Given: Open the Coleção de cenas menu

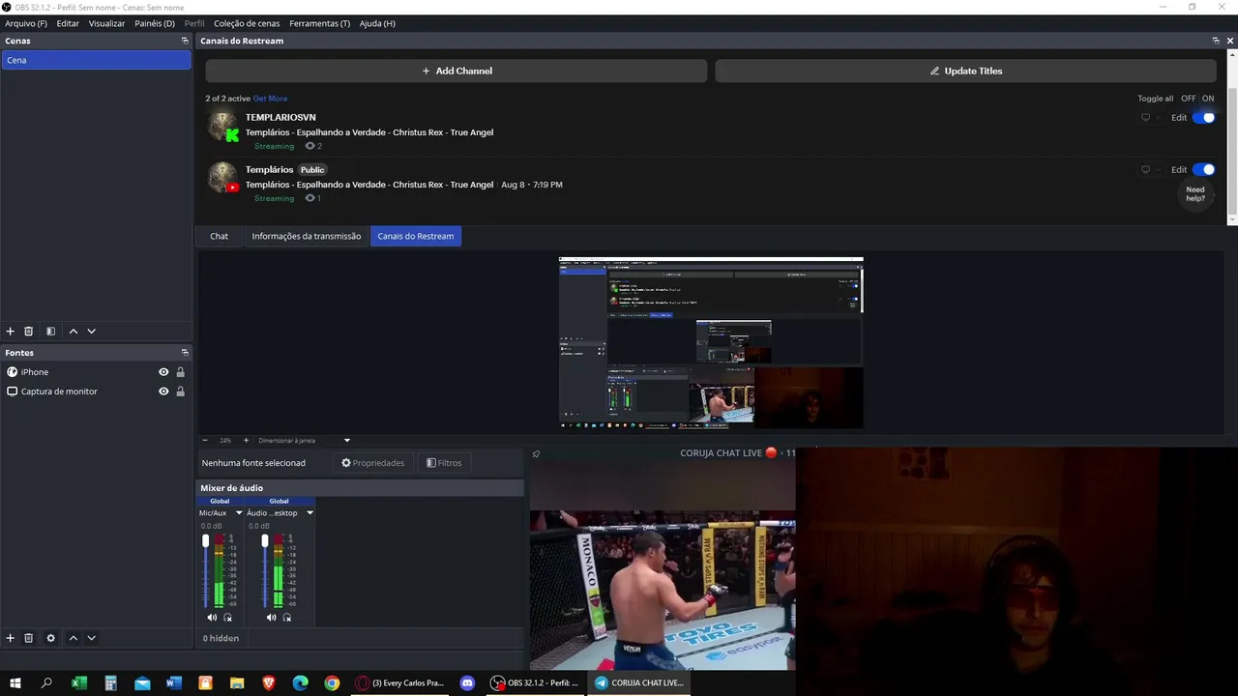Looking at the screenshot, I should pyautogui.click(x=247, y=23).
